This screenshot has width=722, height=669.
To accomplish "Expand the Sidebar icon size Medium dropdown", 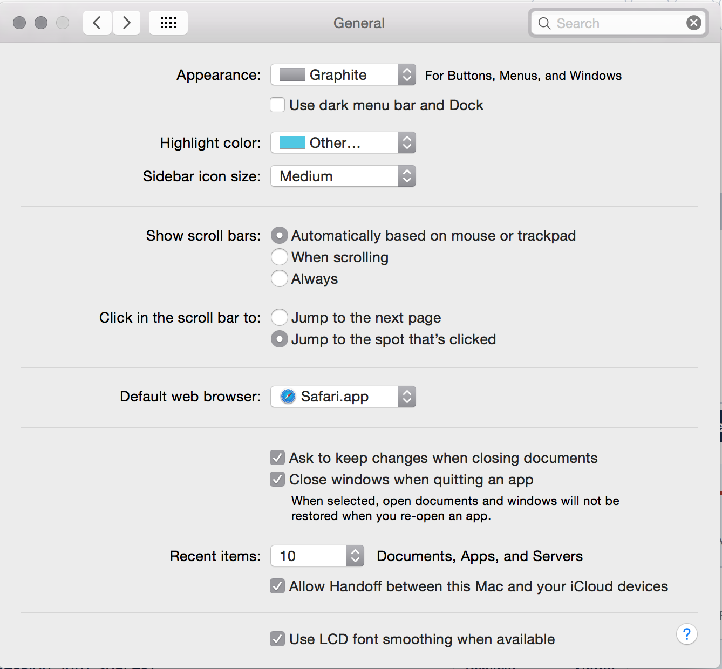I will point(343,176).
